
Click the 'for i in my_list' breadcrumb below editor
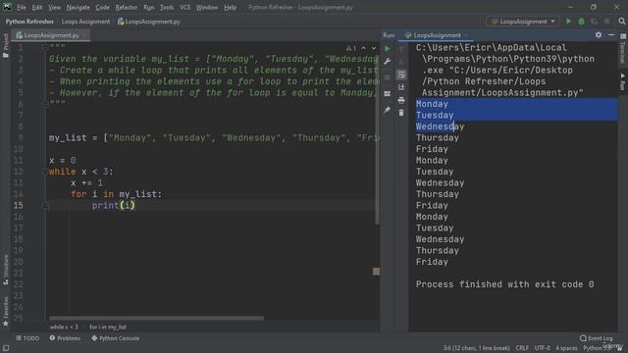[x=108, y=327]
